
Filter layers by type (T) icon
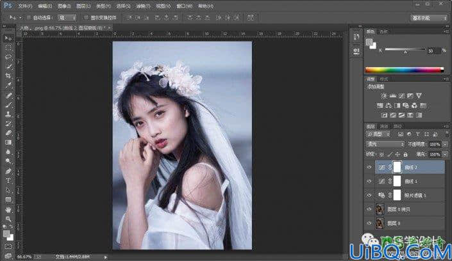click(x=417, y=134)
